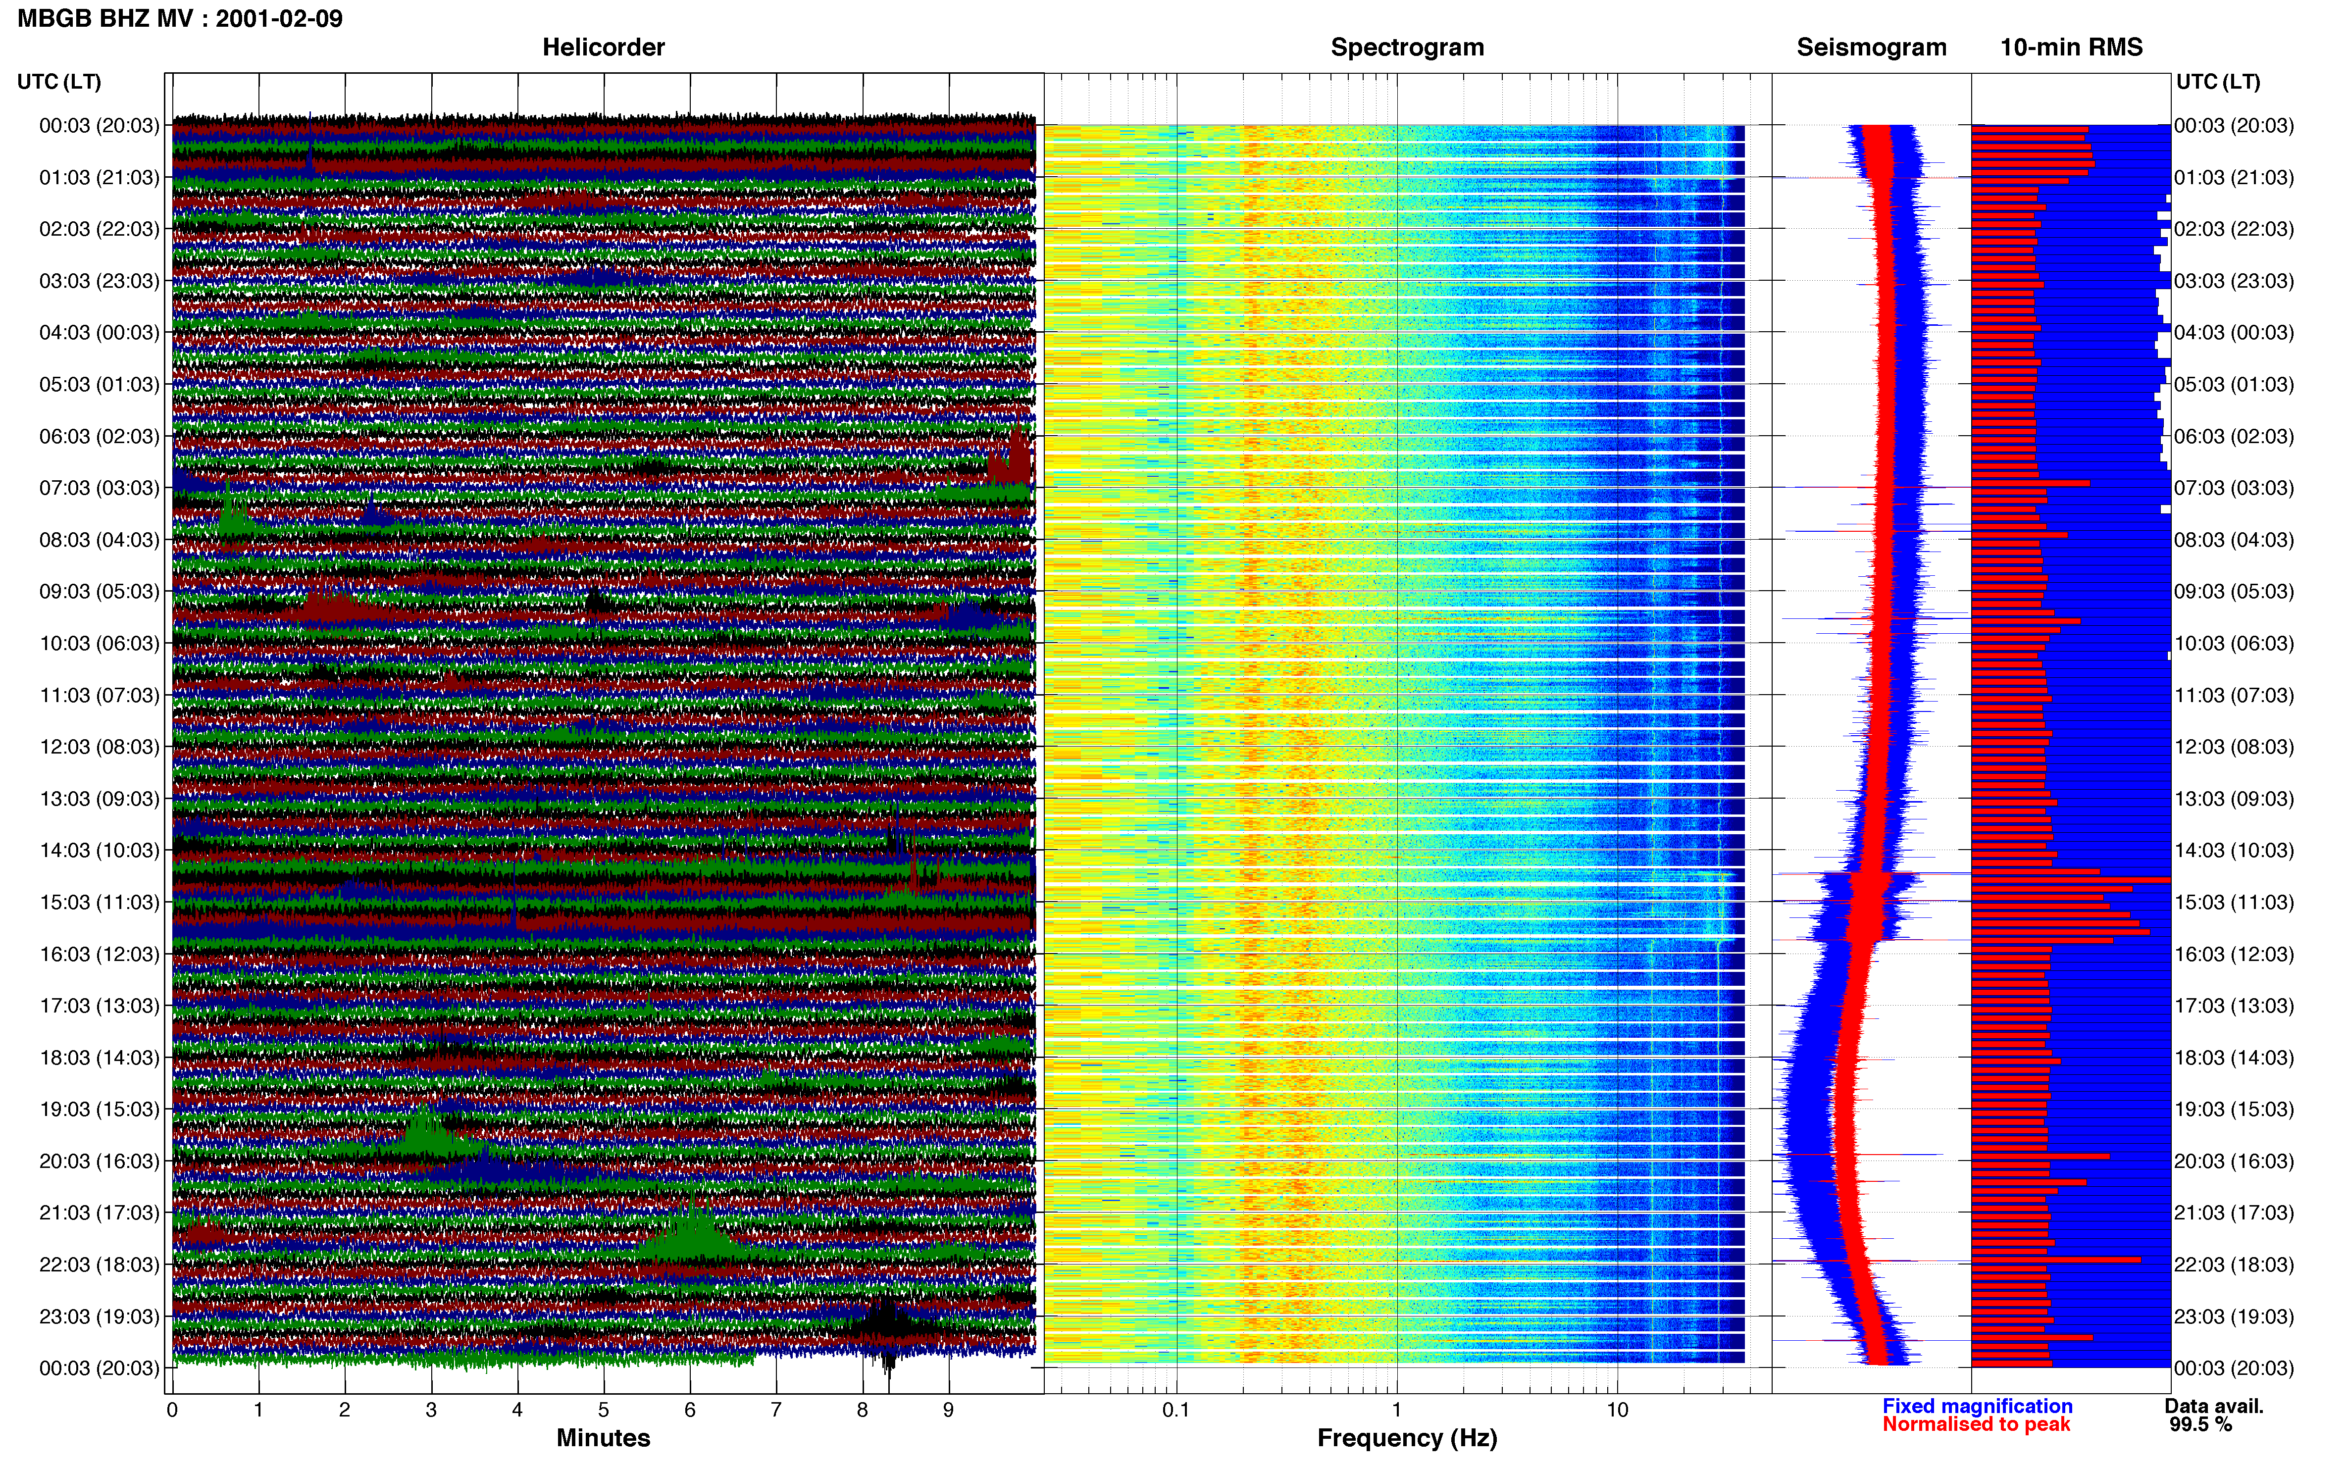Select the 'Helicorder' panel title
Screen dimensions: 2347x1467
click(604, 48)
